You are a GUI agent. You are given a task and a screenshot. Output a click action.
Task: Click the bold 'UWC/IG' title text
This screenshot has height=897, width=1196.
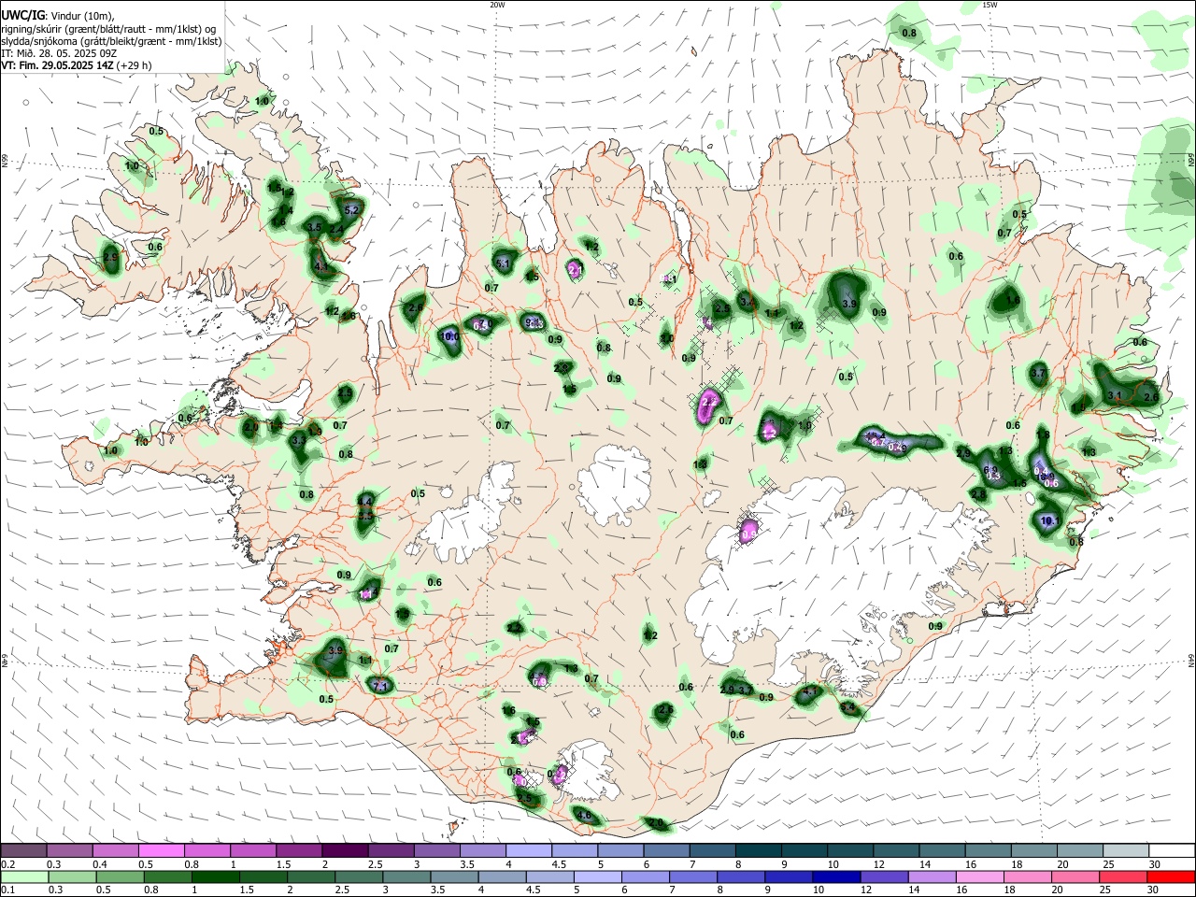21,15
